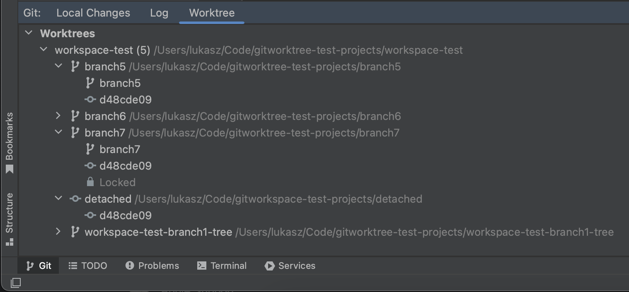This screenshot has height=292, width=629.
Task: Open the Services tool window
Action: 290,266
